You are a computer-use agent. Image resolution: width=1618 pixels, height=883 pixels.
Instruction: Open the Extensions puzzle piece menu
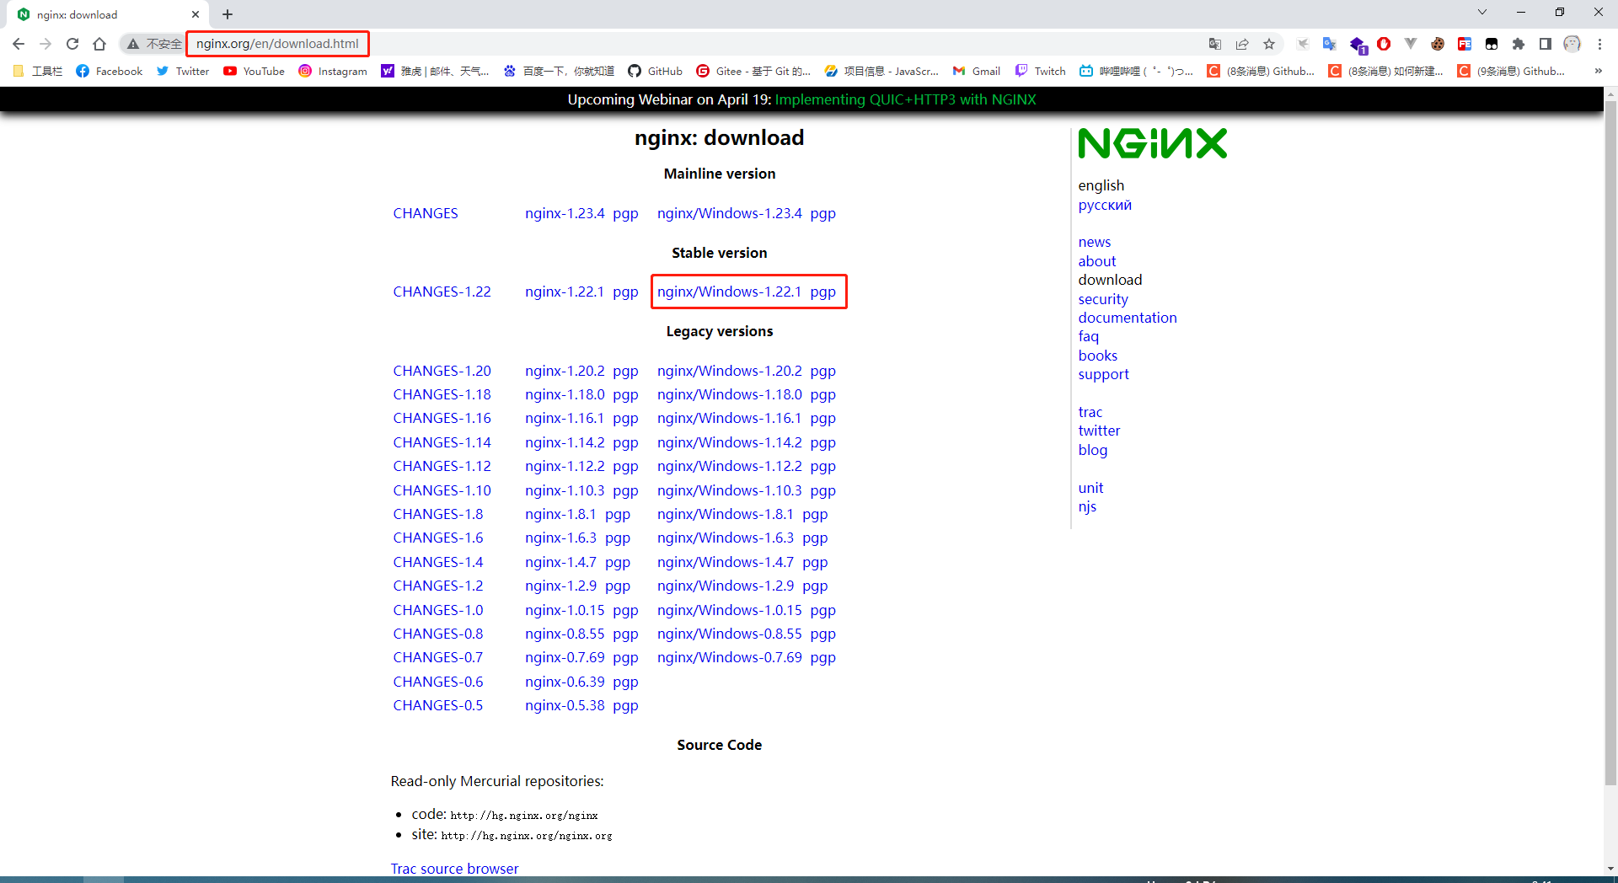click(1519, 44)
